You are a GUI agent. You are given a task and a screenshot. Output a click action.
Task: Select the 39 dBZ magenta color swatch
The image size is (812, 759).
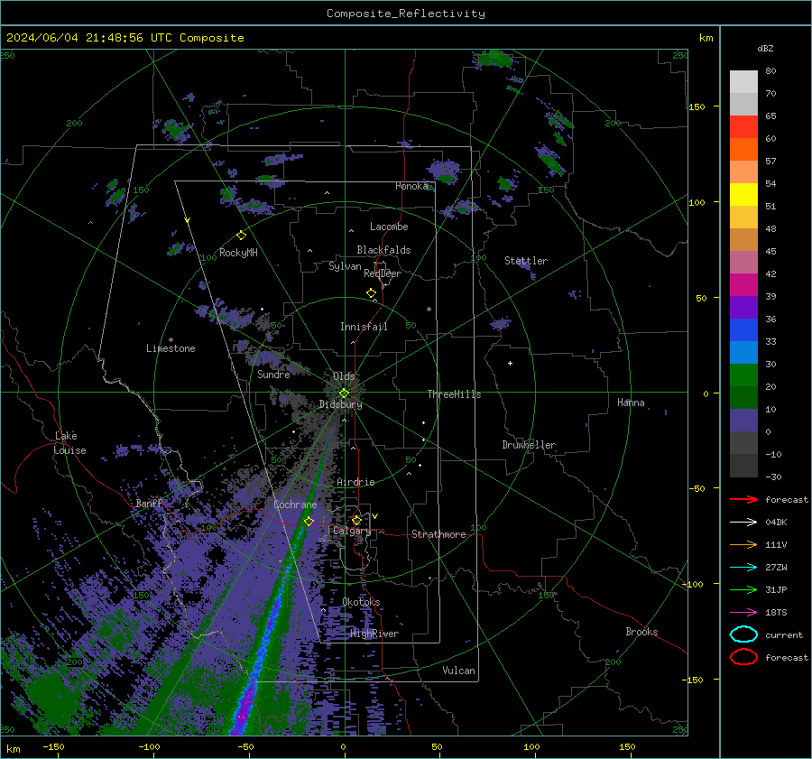(743, 284)
